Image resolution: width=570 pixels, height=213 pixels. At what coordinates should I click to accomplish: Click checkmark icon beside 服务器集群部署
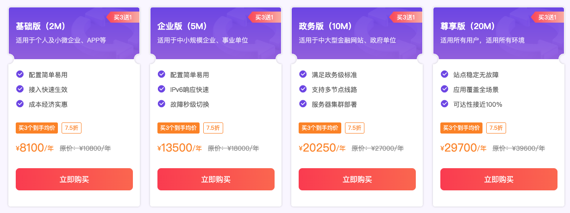click(303, 104)
